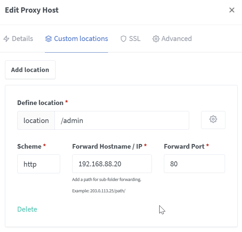Focus the Forward Hostname / IP field
Image resolution: width=242 pixels, height=232 pixels.
112,164
